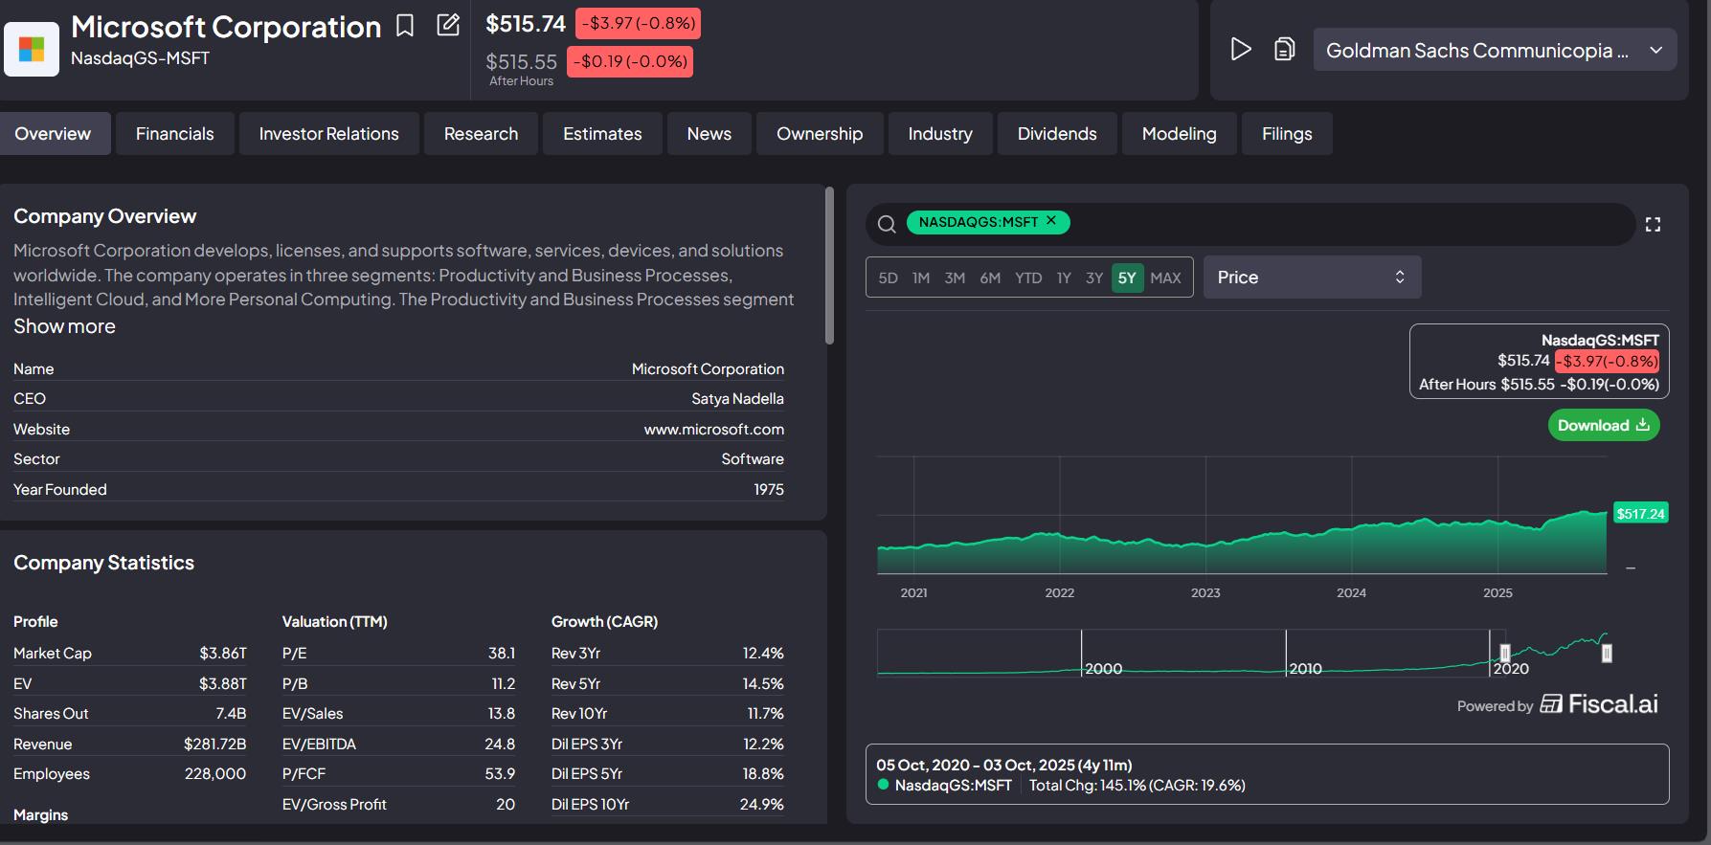Select the YTD time range

coord(1028,278)
